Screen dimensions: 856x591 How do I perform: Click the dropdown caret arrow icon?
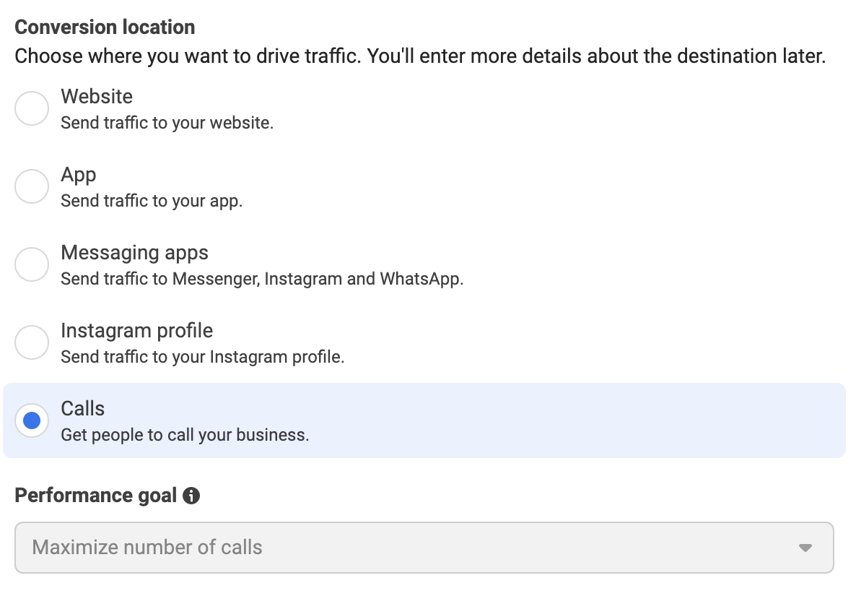click(805, 548)
